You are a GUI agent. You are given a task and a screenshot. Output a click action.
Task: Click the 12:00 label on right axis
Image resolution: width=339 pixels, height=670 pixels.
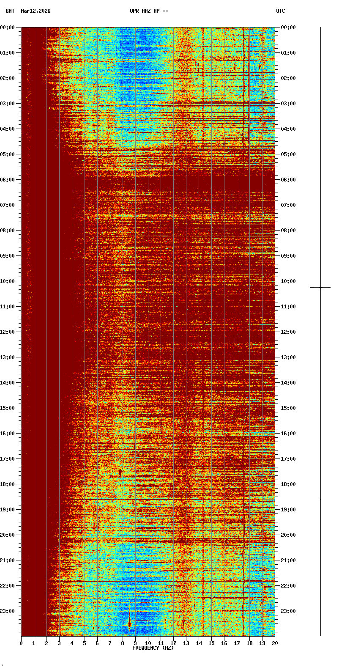[x=288, y=332]
